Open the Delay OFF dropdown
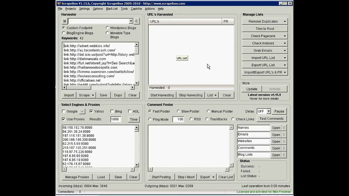 (269, 111)
